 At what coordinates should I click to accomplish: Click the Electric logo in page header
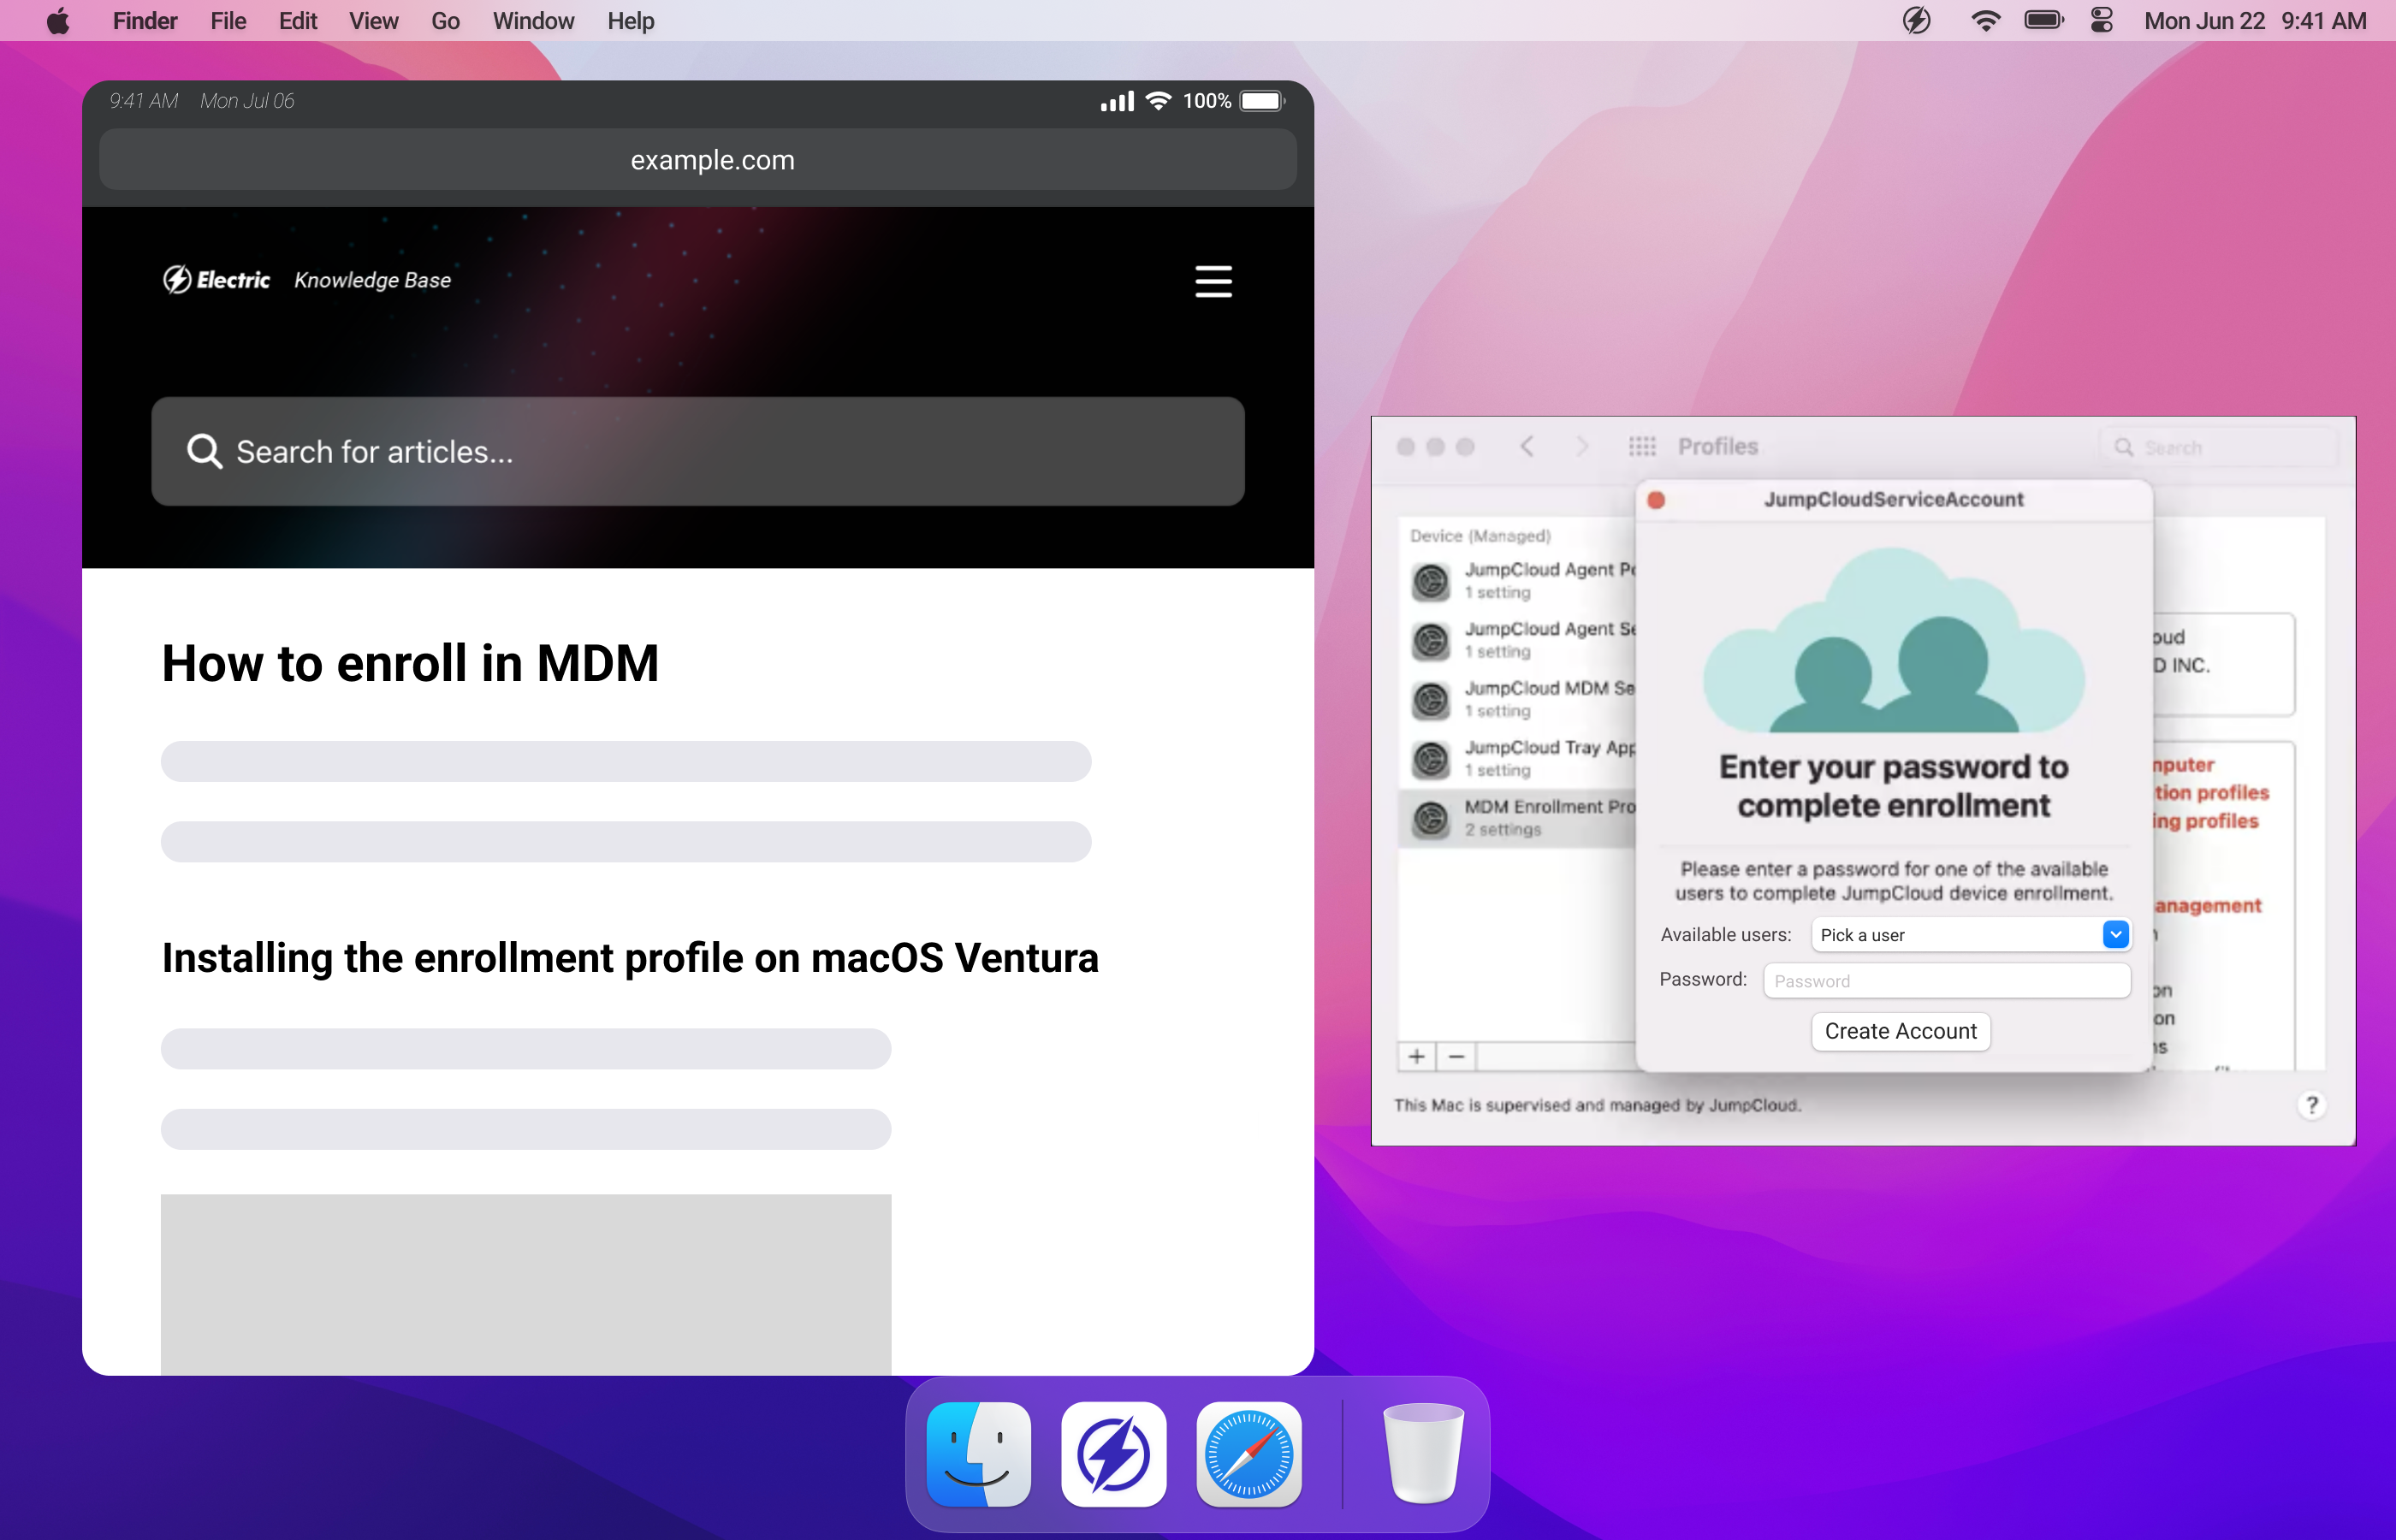216,280
